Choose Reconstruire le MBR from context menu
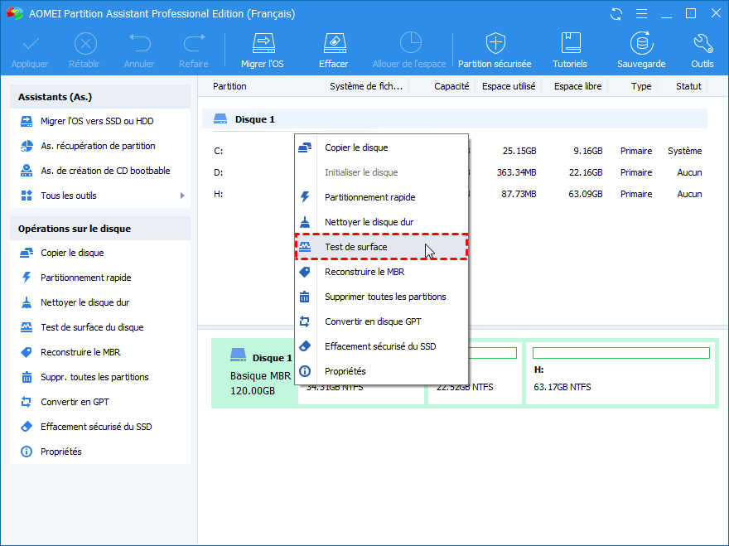Screen dimensions: 729x546 [x=364, y=272]
